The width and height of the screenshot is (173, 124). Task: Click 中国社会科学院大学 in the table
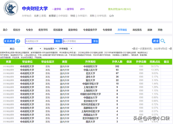pos(90,94)
